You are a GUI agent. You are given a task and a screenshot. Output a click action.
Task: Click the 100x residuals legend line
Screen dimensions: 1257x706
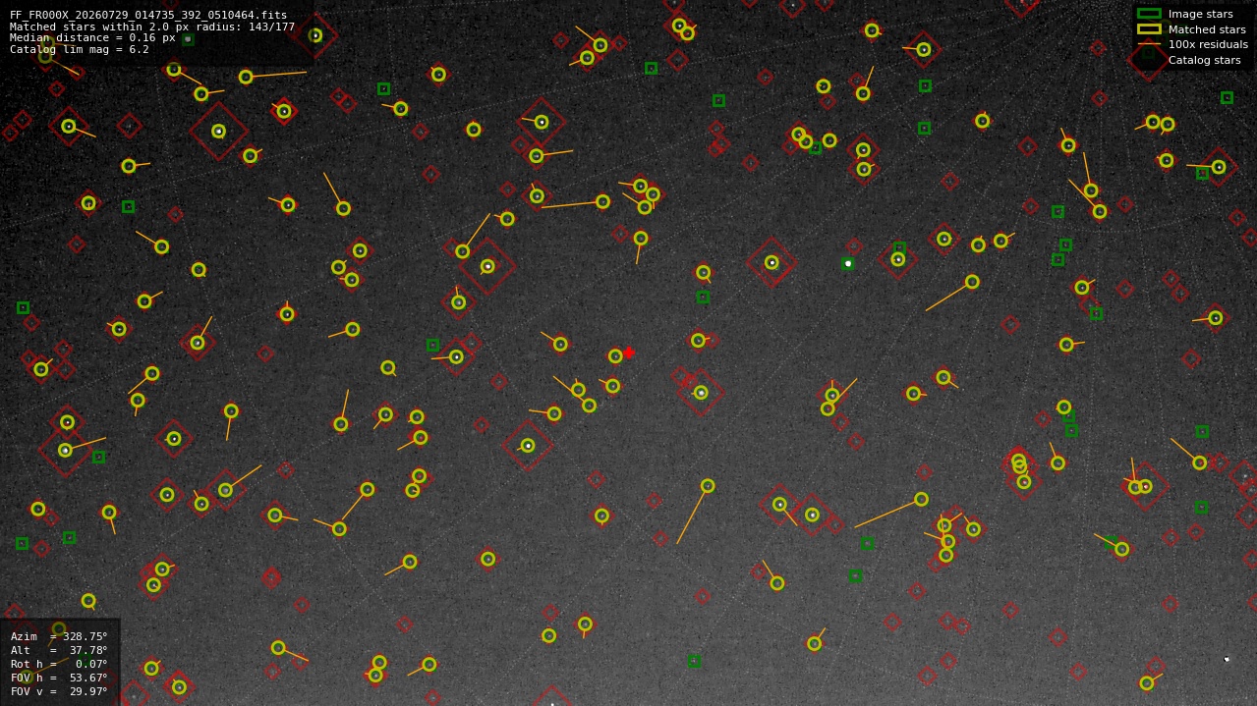point(1149,44)
